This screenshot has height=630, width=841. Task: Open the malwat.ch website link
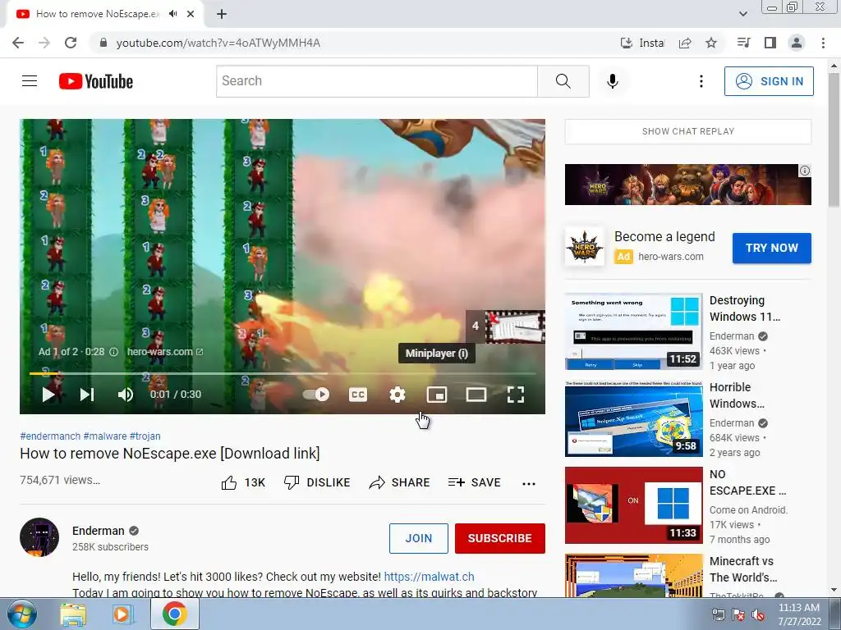tap(429, 577)
